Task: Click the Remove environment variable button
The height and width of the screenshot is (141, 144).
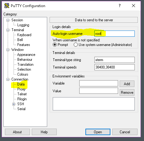Action: [127, 93]
